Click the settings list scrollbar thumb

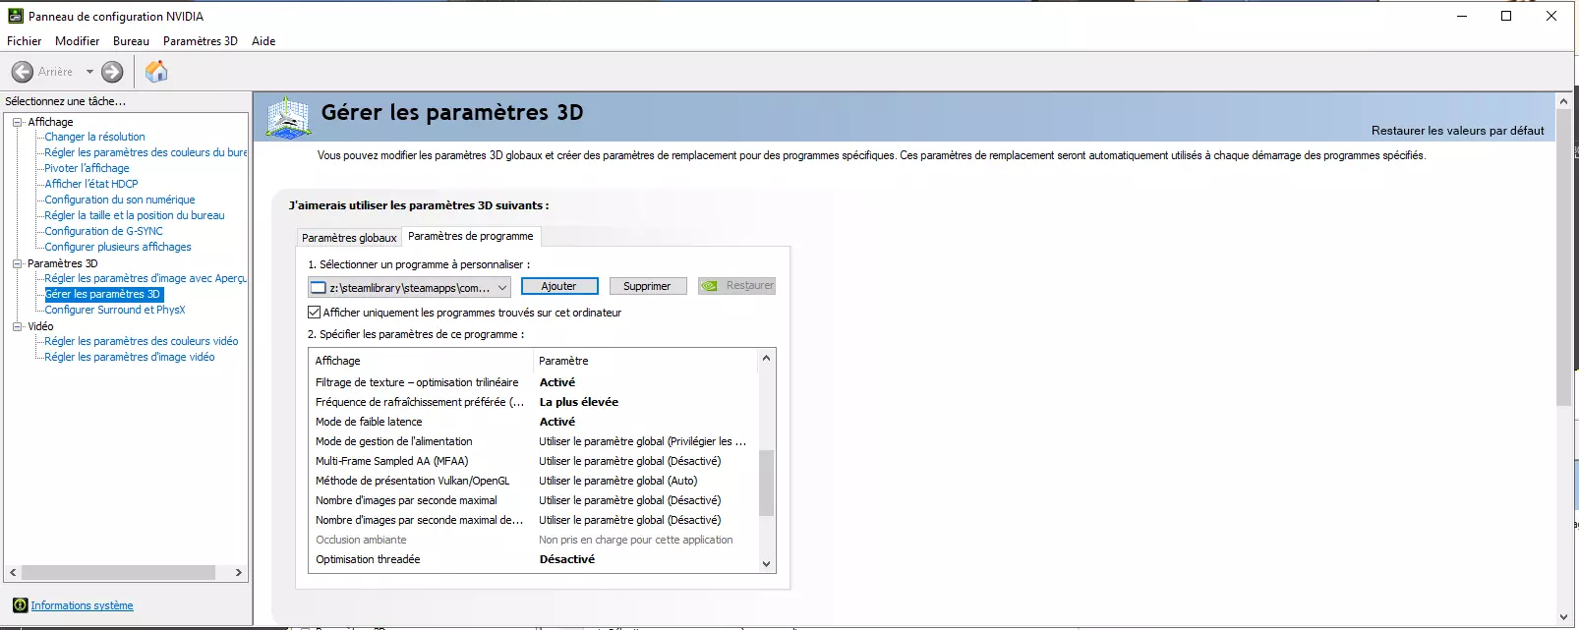coord(767,483)
